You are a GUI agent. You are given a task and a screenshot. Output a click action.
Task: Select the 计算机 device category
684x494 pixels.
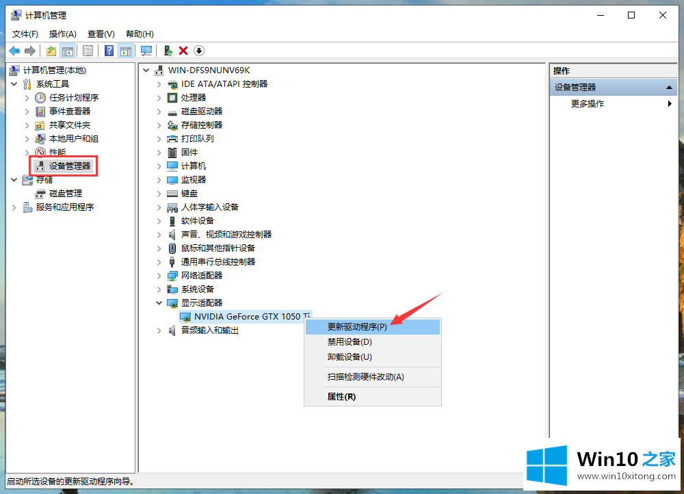click(194, 166)
